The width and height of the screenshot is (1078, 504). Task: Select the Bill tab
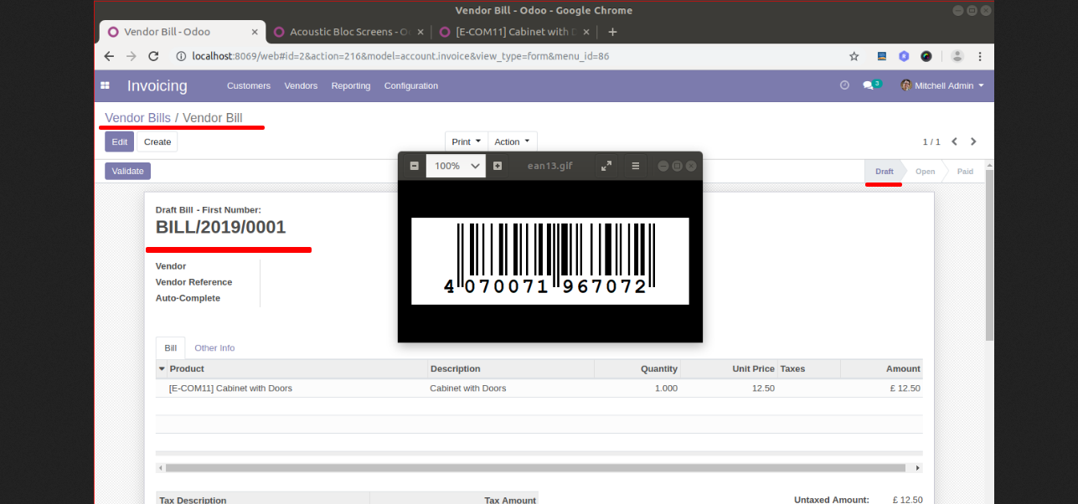coord(171,347)
